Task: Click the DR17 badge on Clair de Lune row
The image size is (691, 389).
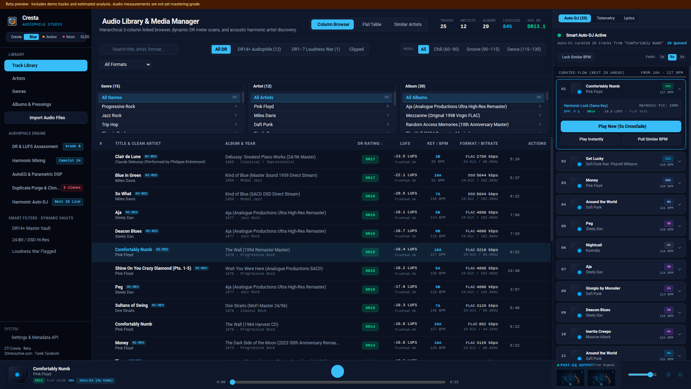Action: coord(370,159)
